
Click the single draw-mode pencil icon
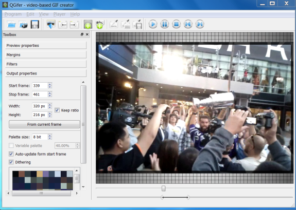(x=114, y=25)
